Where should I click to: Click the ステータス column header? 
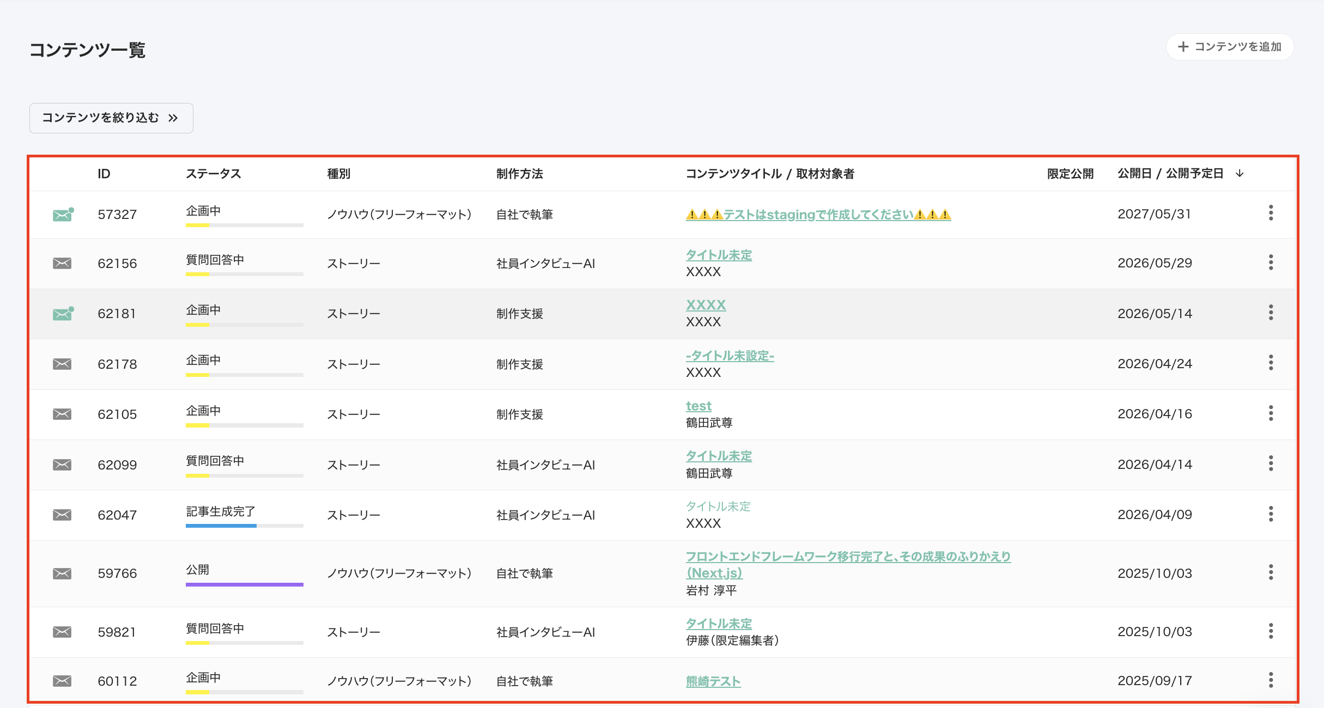[x=213, y=174]
